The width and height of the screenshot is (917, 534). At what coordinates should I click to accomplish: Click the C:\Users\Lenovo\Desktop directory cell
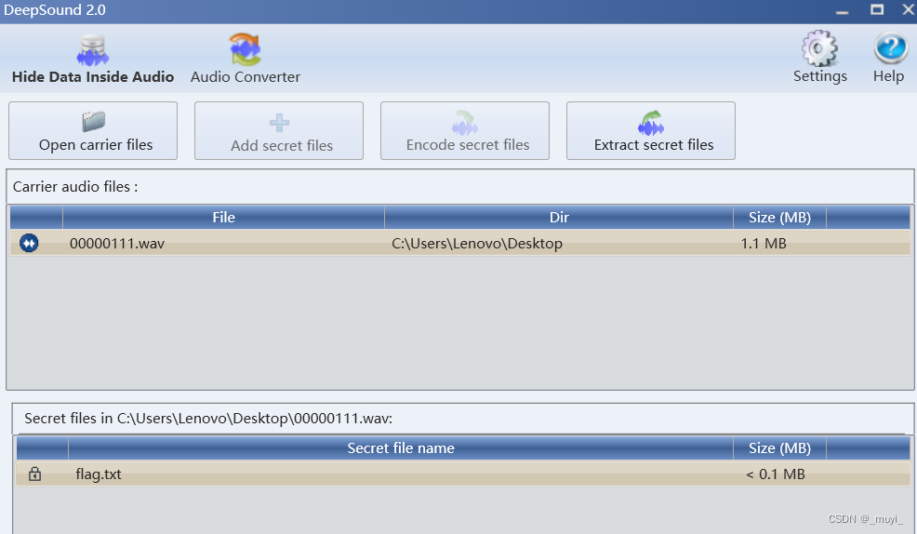coord(477,244)
